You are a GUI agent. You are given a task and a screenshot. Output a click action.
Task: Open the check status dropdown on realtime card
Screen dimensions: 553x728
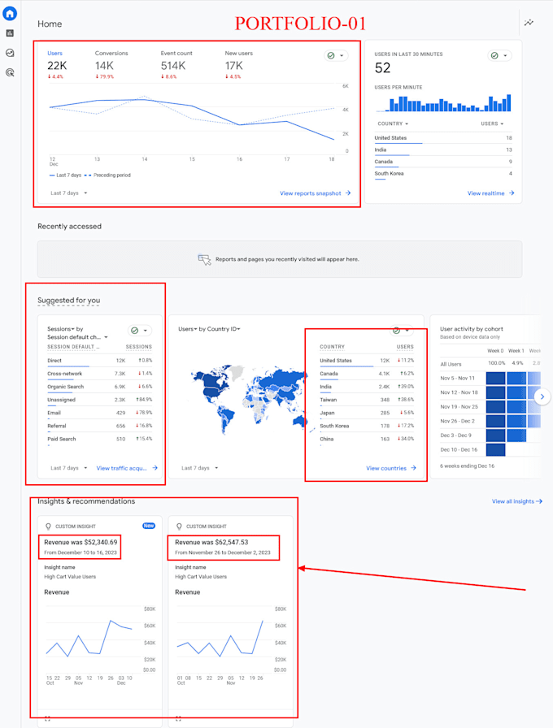pyautogui.click(x=499, y=56)
